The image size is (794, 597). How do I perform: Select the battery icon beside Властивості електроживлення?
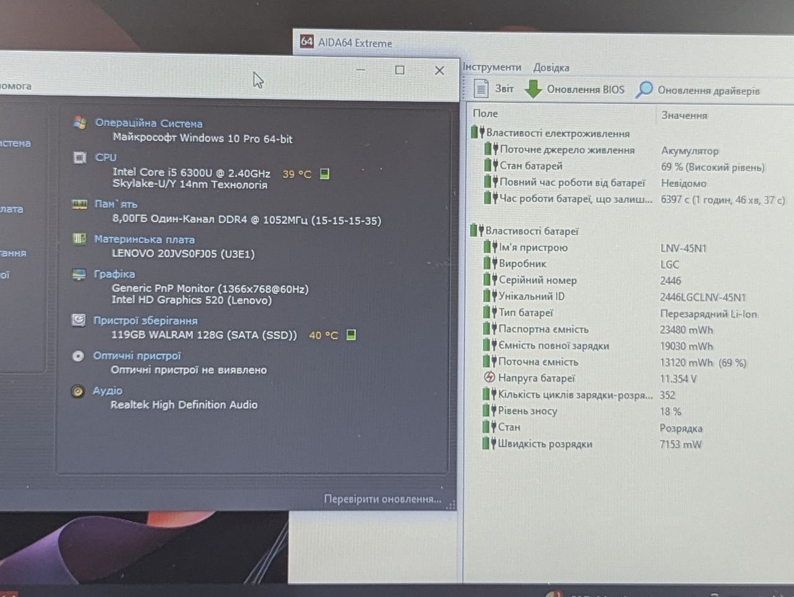click(477, 133)
